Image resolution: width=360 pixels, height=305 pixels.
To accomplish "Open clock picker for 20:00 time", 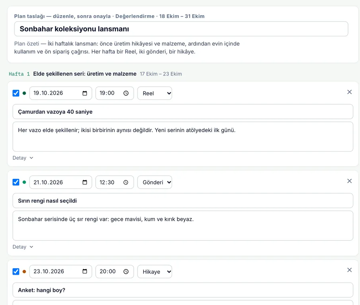I will (126, 271).
